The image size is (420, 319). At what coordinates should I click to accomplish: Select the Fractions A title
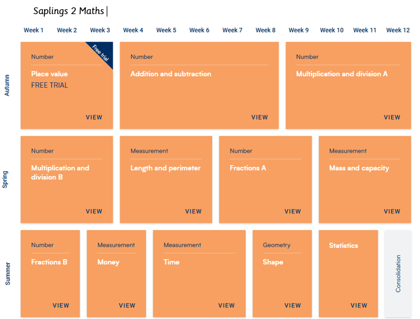248,168
